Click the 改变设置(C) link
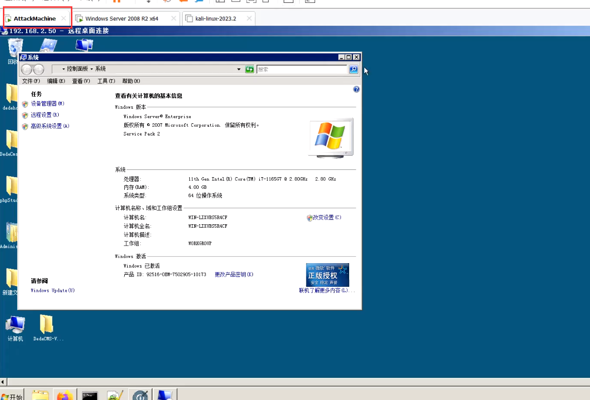 327,217
